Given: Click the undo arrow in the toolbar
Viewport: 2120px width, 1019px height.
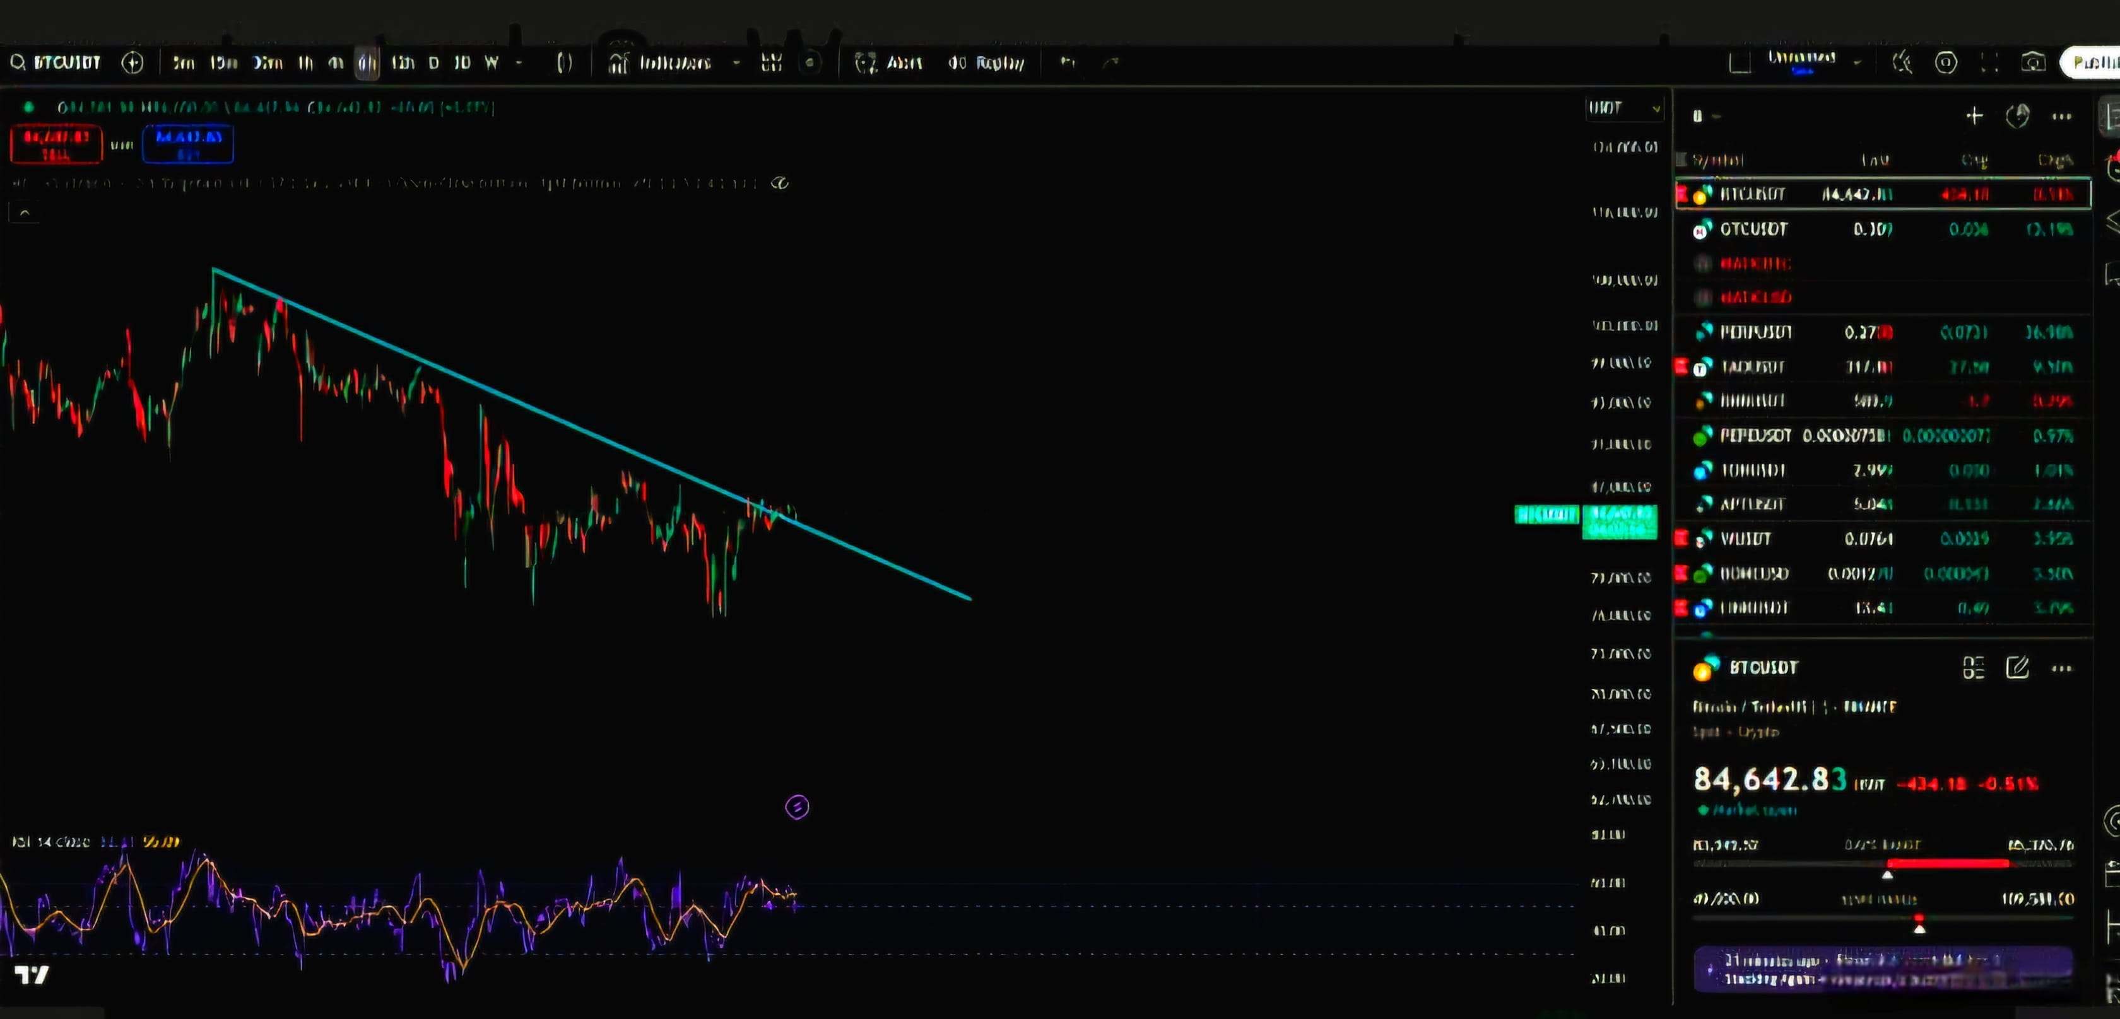Looking at the screenshot, I should pos(1068,62).
